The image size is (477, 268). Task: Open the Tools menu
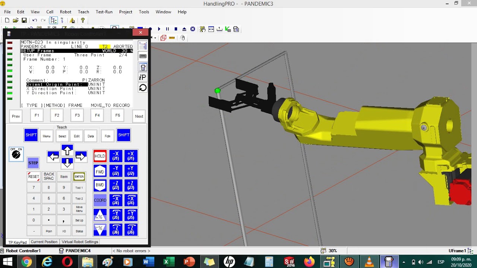pyautogui.click(x=144, y=12)
